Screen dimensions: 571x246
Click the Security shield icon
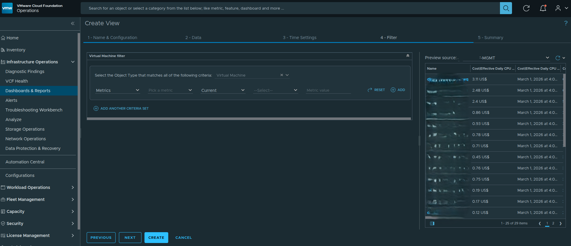[3, 223]
